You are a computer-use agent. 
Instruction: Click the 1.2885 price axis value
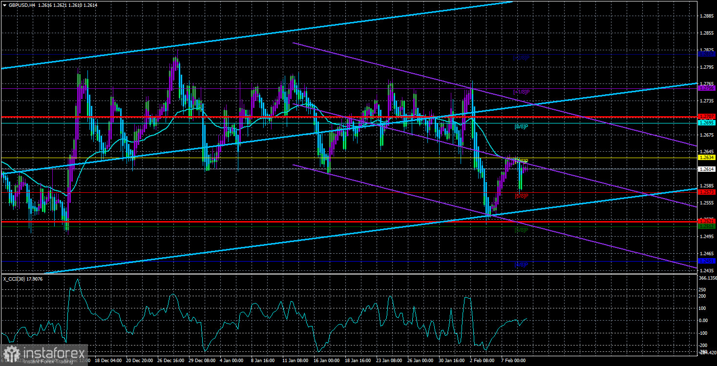707,16
